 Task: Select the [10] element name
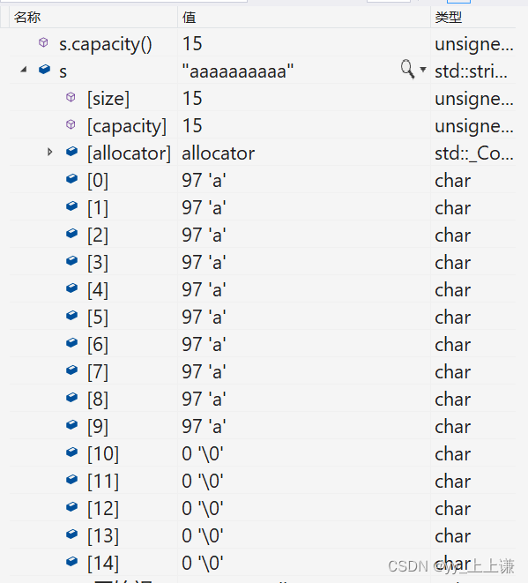103,454
